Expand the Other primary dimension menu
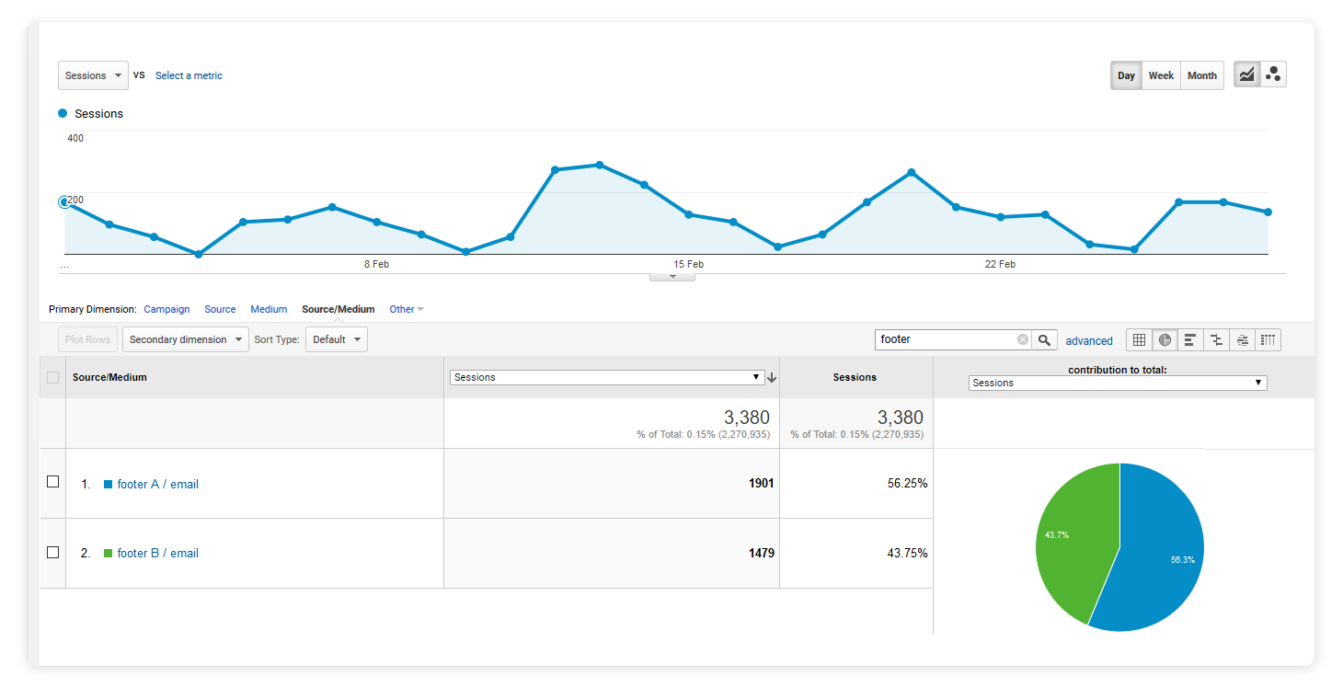 click(407, 309)
